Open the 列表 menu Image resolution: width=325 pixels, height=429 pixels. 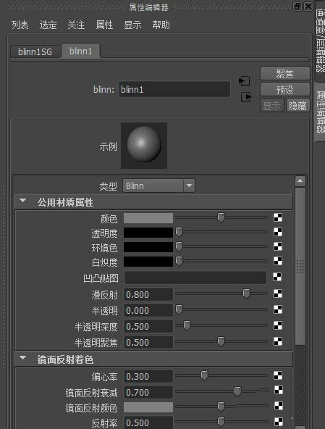20,25
